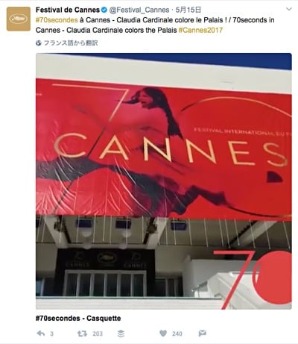Viewport: 298px width, 344px height.
Task: Click the blue verified badge
Action: point(104,10)
